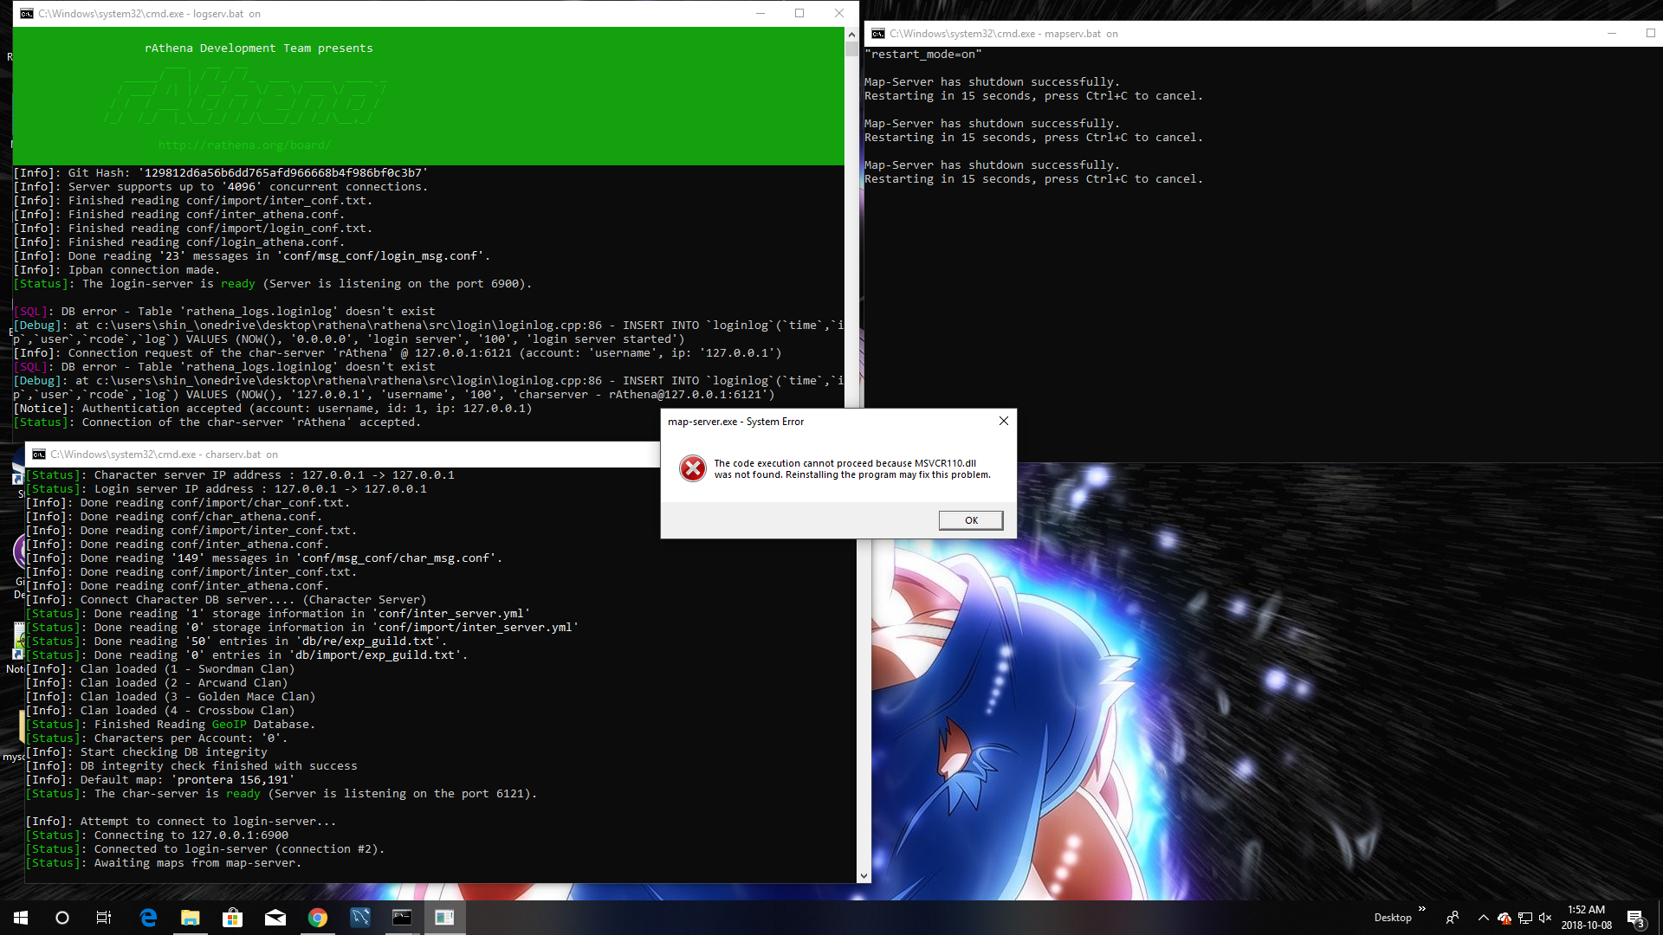This screenshot has height=935, width=1663.
Task: Show hidden system tray icons
Action: tap(1483, 918)
